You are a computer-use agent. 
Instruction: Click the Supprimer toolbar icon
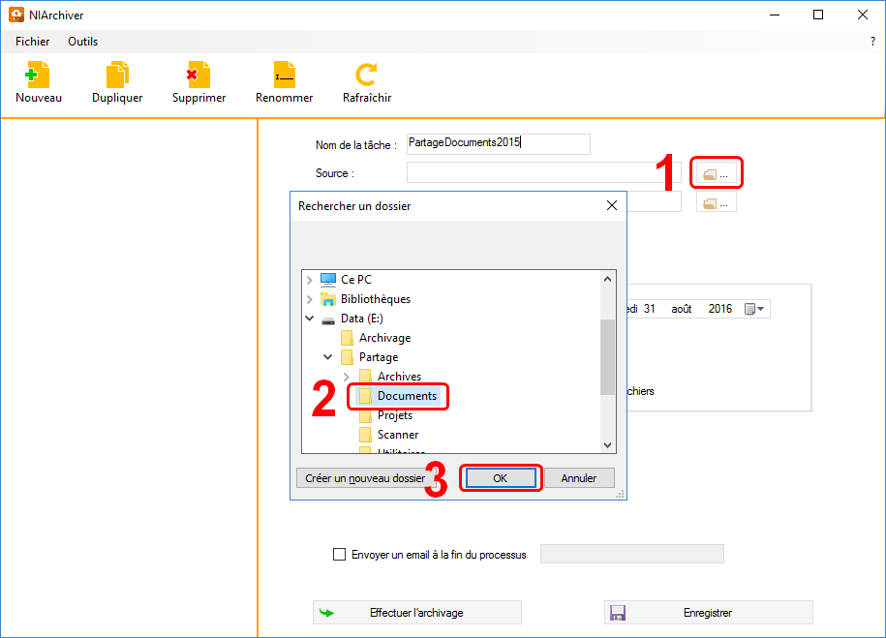tap(199, 76)
